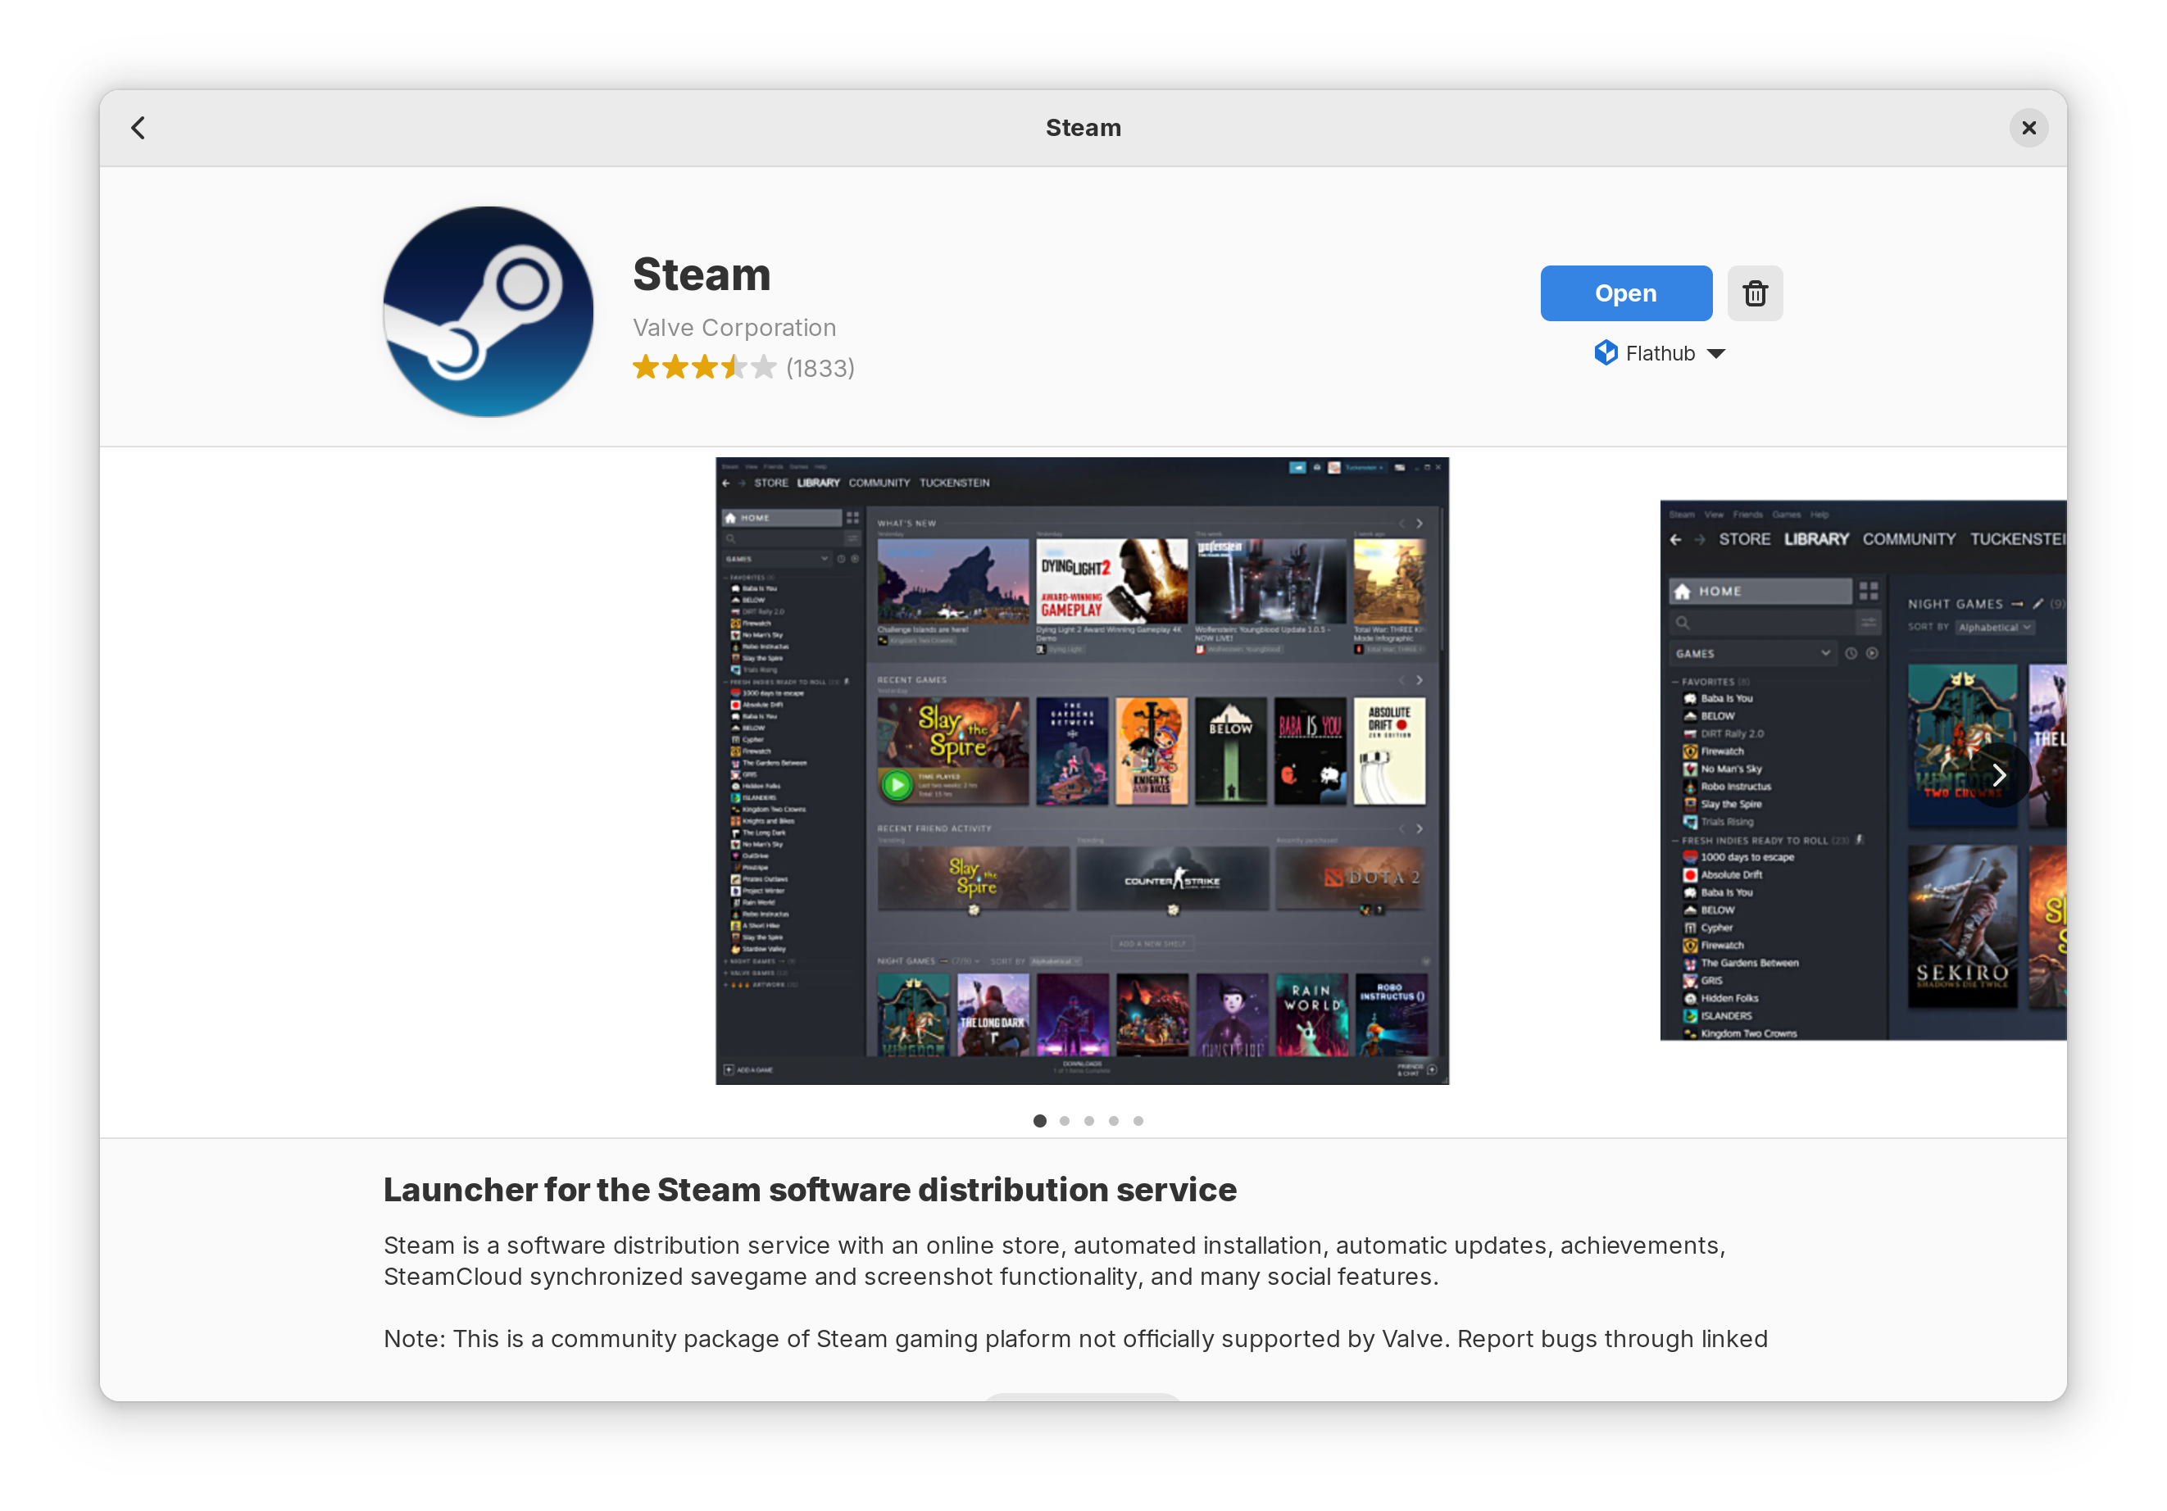Viewport: 2167px width, 1511px height.
Task: Select the fifth carousel page dot
Action: pyautogui.click(x=1138, y=1121)
